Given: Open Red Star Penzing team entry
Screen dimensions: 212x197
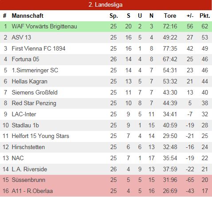Looking at the screenshot, I should point(34,103).
